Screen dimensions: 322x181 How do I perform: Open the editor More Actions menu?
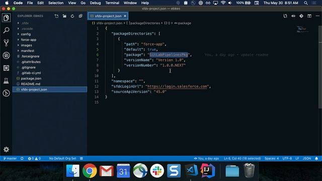[317, 16]
